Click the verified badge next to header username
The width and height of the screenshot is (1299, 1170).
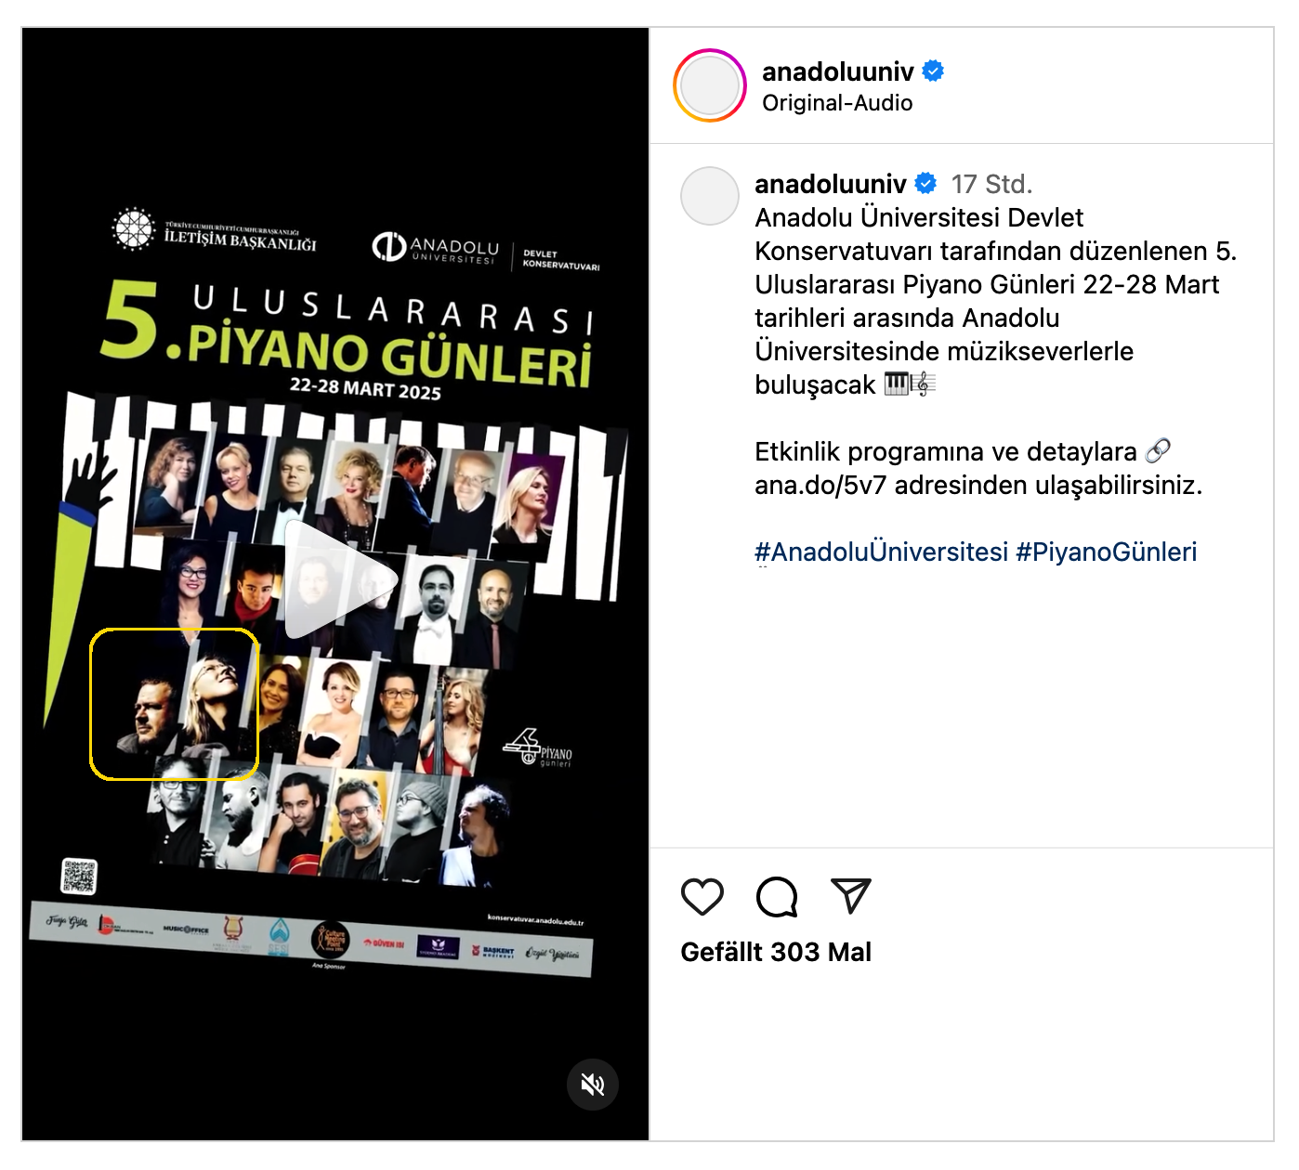click(933, 71)
